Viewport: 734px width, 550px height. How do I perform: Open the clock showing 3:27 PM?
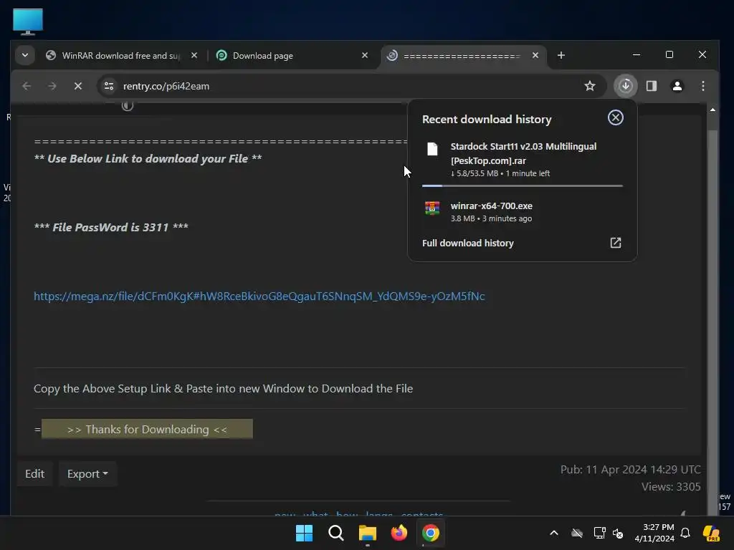(654, 533)
